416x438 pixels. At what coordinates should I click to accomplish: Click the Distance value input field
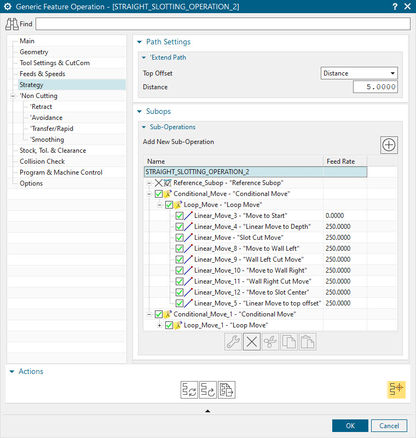375,87
